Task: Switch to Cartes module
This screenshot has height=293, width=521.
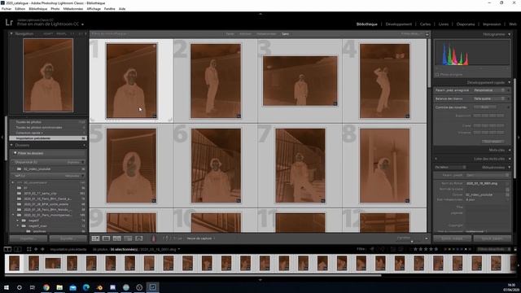Action: coord(425,24)
